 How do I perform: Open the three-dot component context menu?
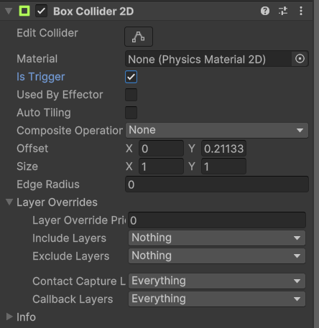point(301,11)
